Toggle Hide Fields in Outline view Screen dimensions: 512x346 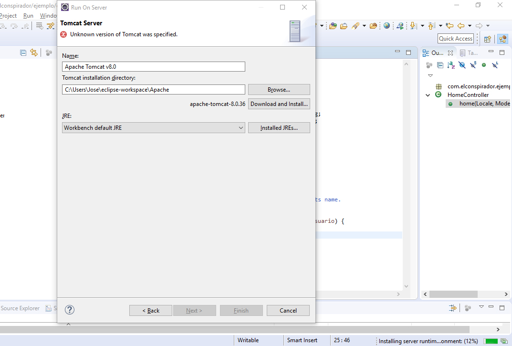462,65
